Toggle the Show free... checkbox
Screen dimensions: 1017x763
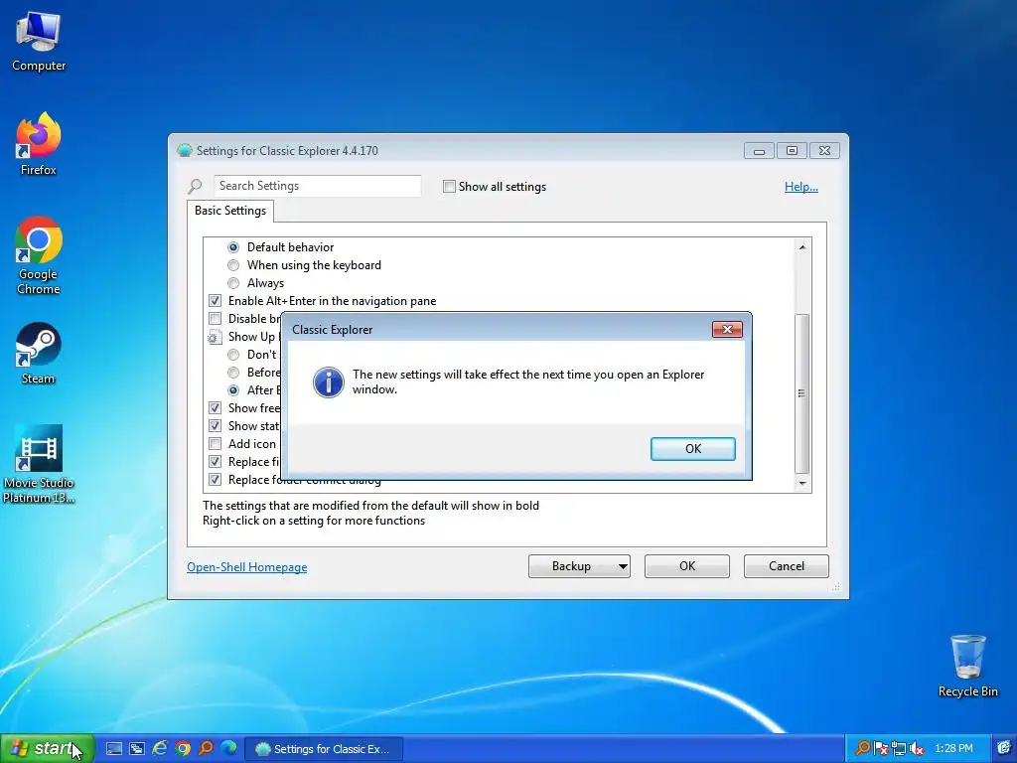point(215,408)
